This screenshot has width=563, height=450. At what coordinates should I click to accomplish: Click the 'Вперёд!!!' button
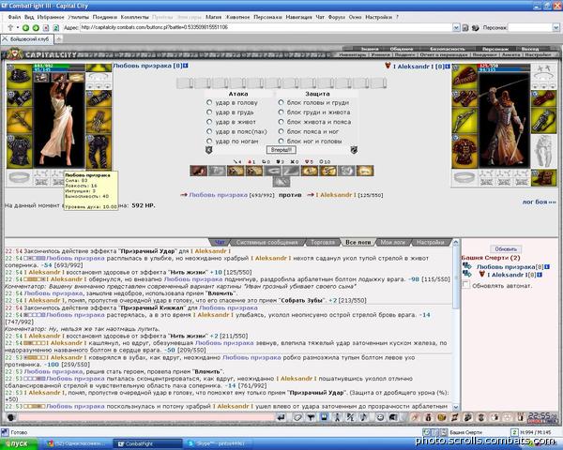281,150
